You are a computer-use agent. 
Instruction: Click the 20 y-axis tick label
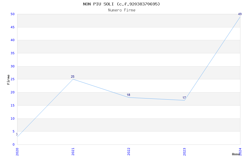(13, 92)
